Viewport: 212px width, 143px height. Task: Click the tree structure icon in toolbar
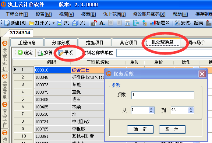pos(145,23)
